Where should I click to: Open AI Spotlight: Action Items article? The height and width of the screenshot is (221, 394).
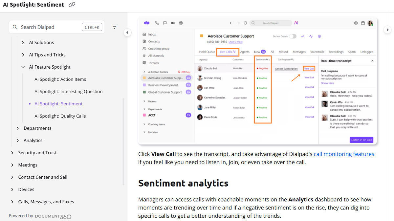tap(60, 79)
